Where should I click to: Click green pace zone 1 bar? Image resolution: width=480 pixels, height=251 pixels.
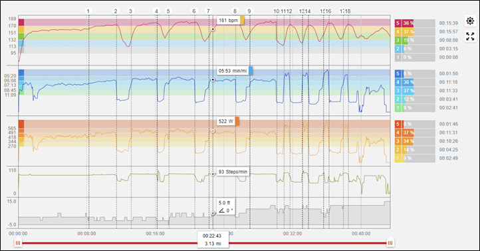pos(415,108)
